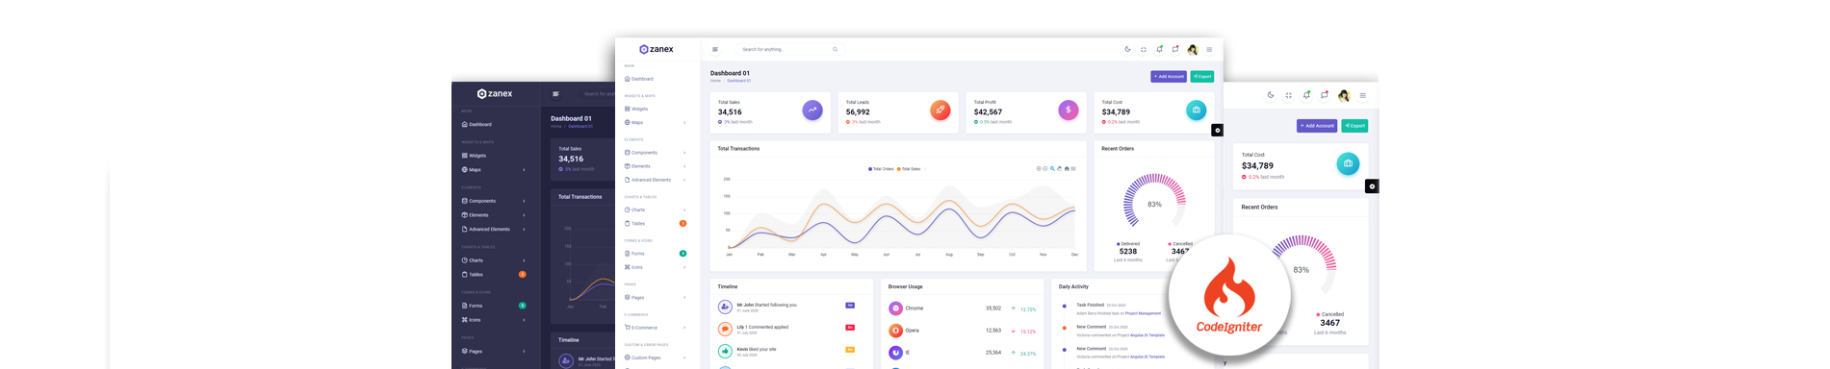1830x369 pixels.
Task: Select Dashboard in the dark window sidebar
Action: [x=477, y=125]
